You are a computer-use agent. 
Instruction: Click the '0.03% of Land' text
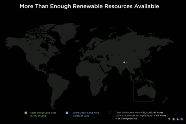(x=81, y=116)
